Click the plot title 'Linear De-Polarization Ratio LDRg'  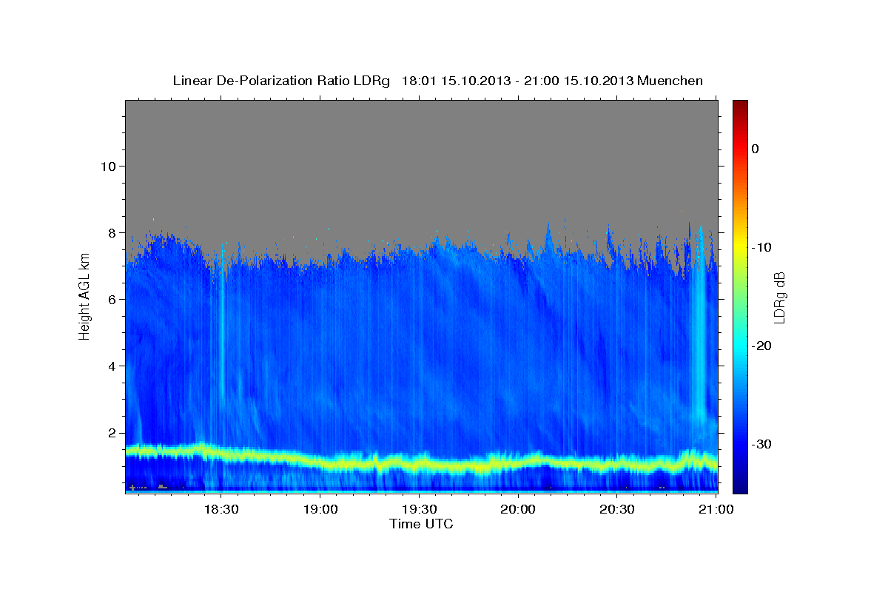[x=281, y=81]
